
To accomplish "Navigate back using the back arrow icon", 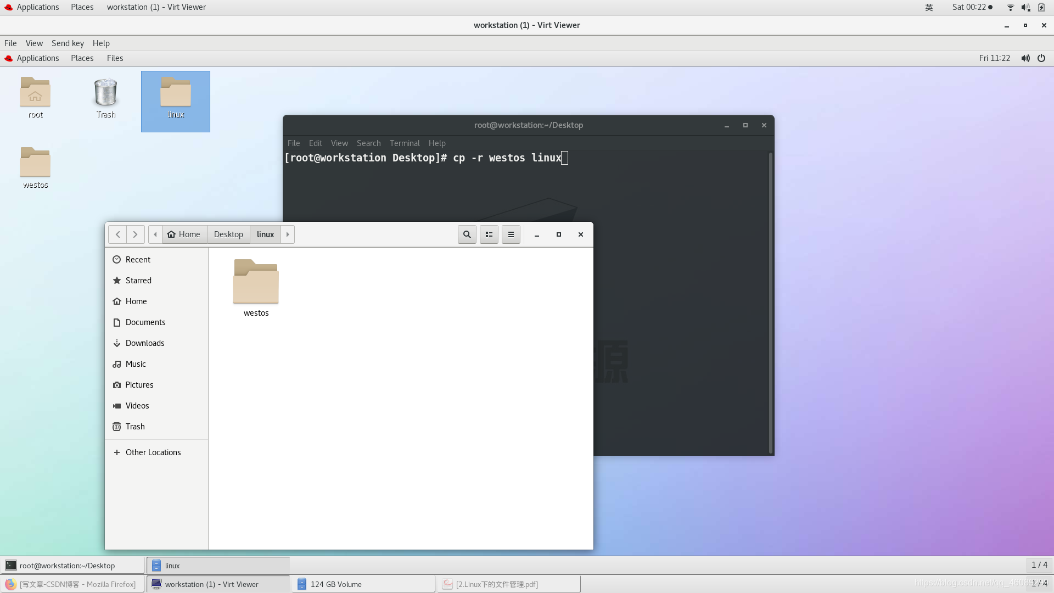I will coord(117,233).
